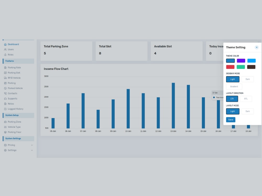Click the Roles anchor icon
This screenshot has width=262, height=196.
click(5, 55)
